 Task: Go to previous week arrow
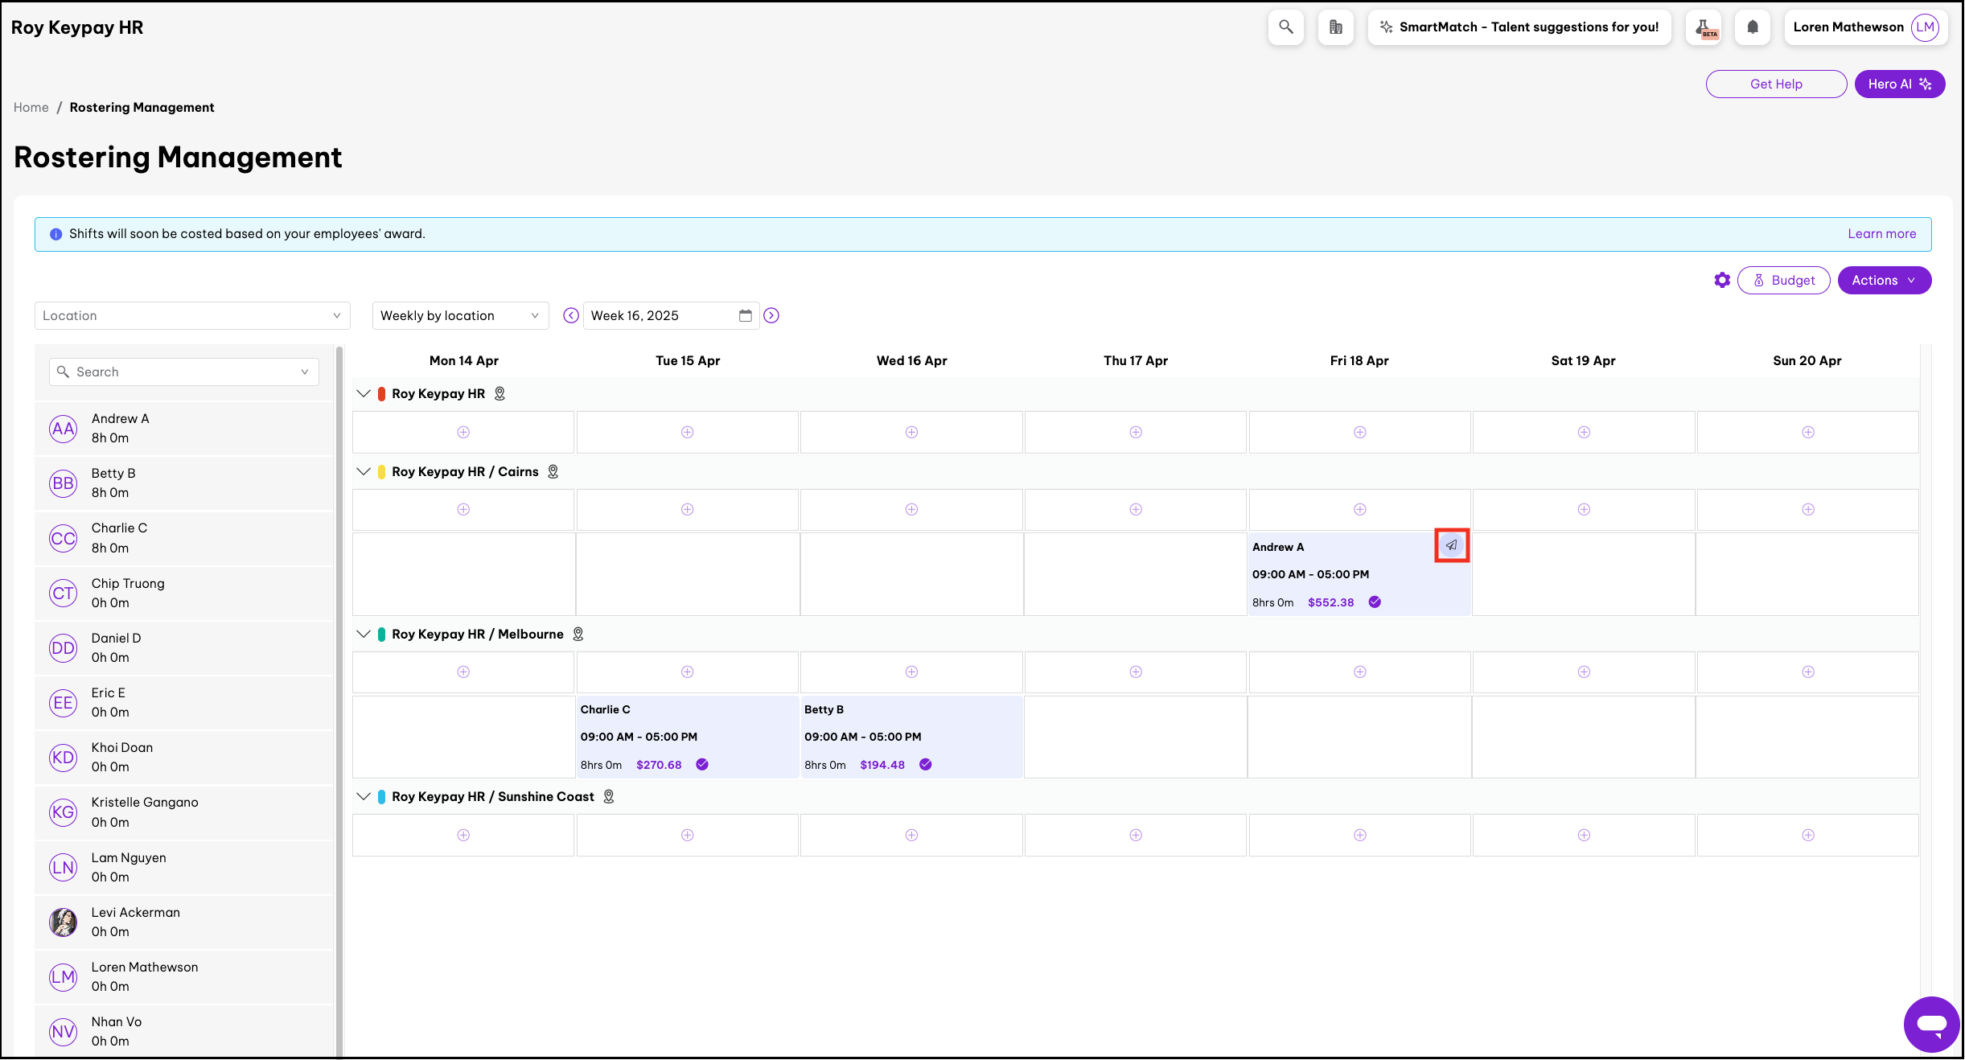tap(570, 315)
